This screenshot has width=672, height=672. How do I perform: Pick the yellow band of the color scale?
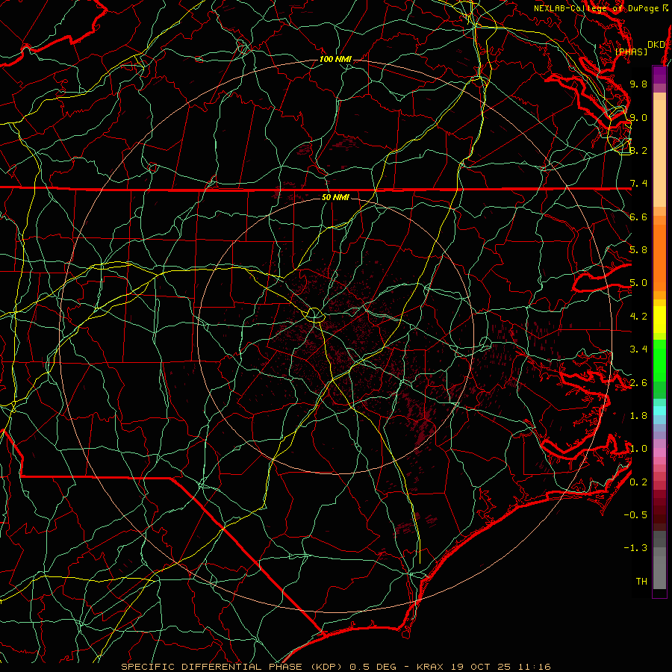coord(659,320)
